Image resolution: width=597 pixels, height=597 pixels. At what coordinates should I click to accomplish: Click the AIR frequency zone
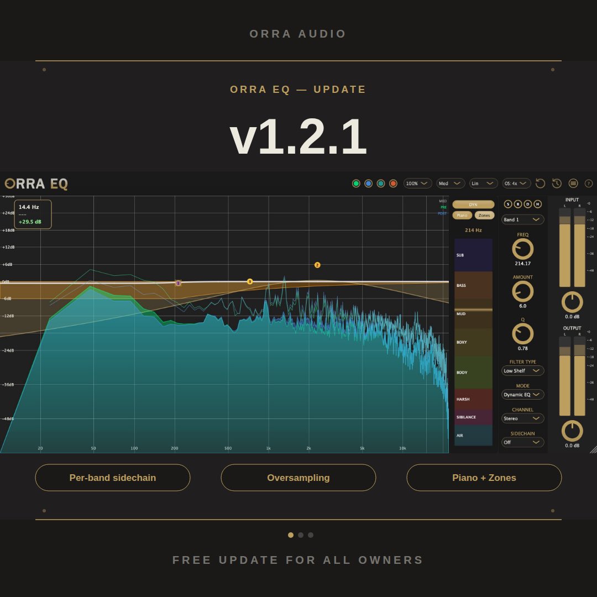(x=473, y=435)
